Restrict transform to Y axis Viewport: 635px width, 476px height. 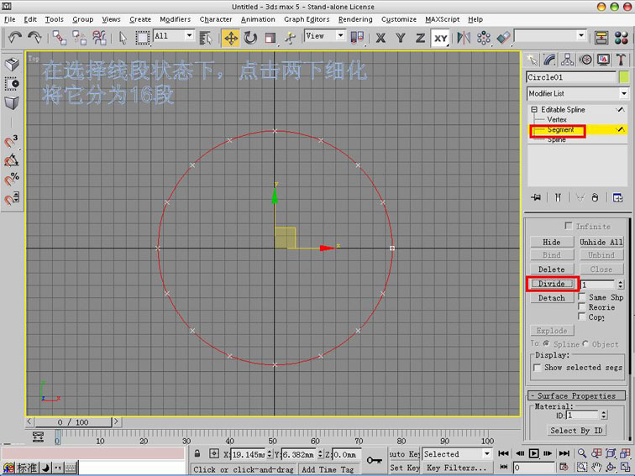pos(401,39)
